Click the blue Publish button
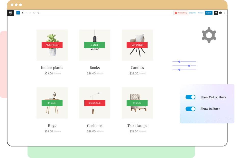This screenshot has width=237, height=158. point(209,13)
